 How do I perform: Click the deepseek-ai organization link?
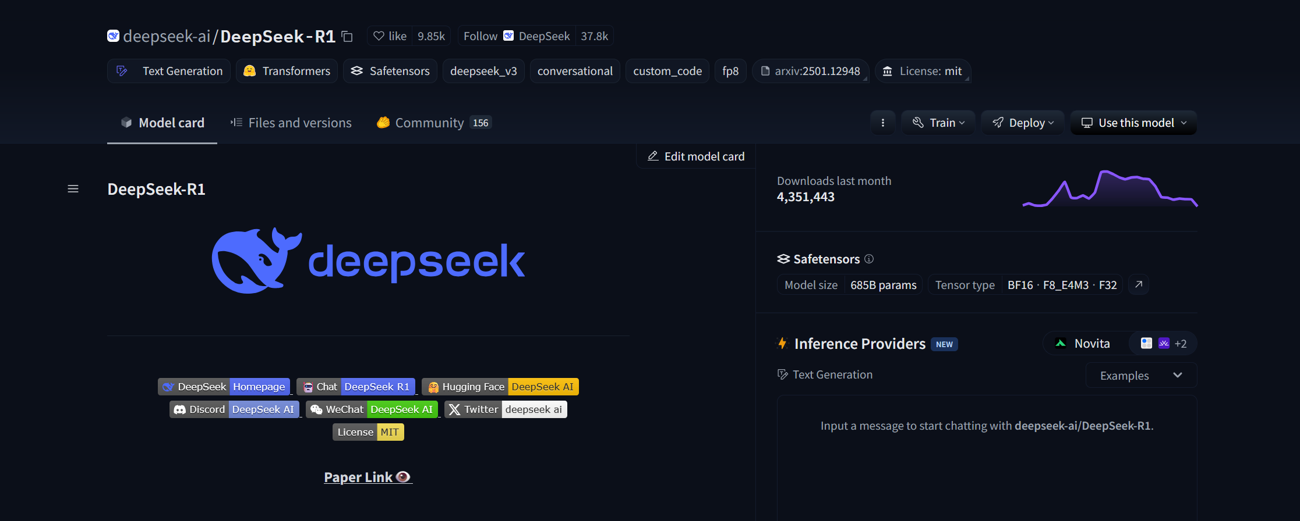click(x=167, y=37)
